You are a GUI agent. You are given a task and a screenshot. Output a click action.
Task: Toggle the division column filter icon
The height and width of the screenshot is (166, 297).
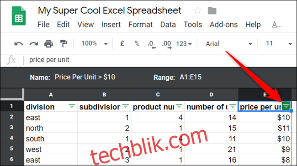pyautogui.click(x=72, y=106)
